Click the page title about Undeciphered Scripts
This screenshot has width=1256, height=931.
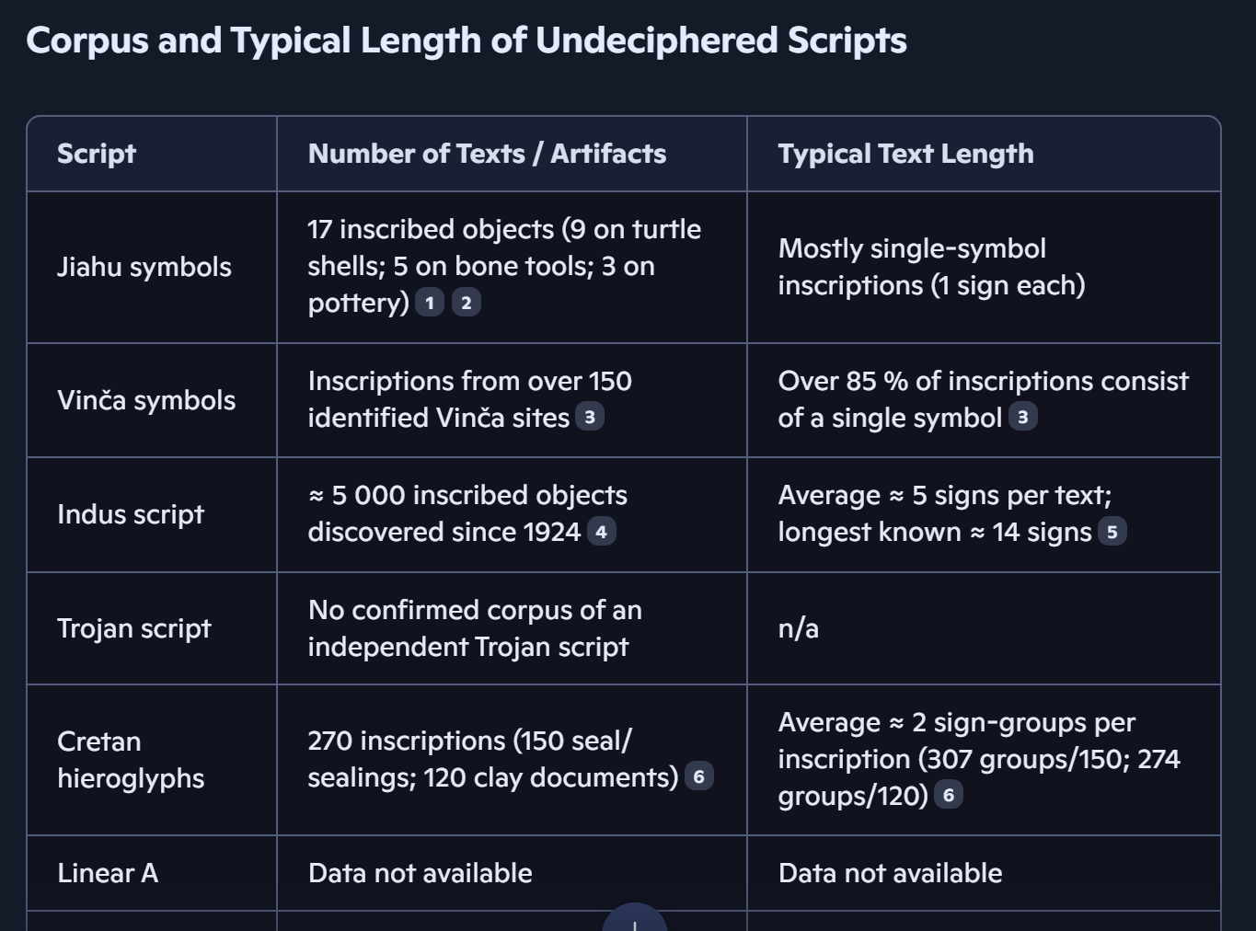tap(467, 40)
